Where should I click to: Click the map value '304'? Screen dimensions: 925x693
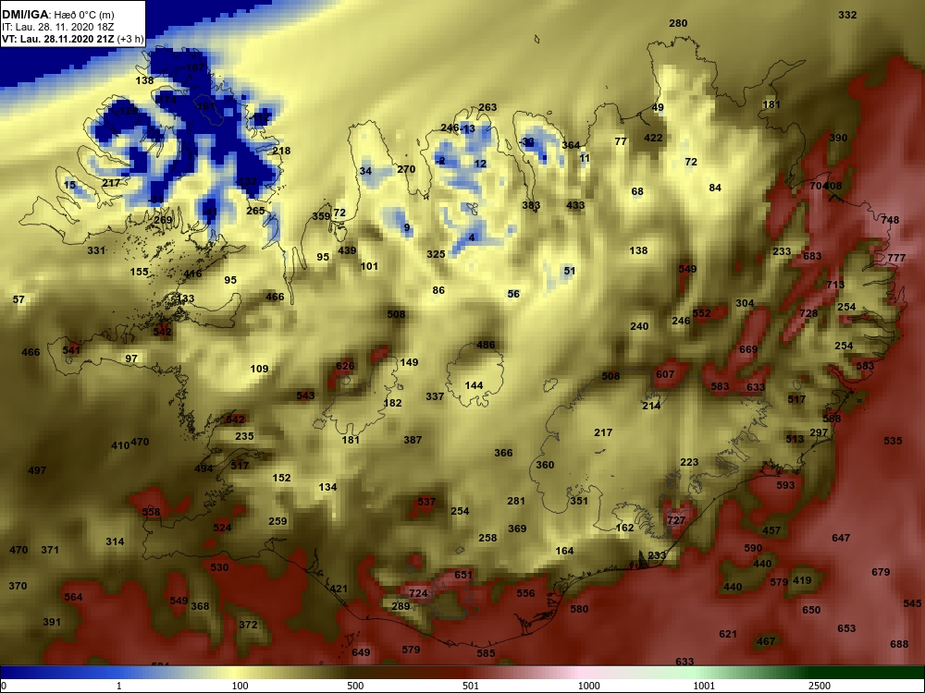click(745, 303)
